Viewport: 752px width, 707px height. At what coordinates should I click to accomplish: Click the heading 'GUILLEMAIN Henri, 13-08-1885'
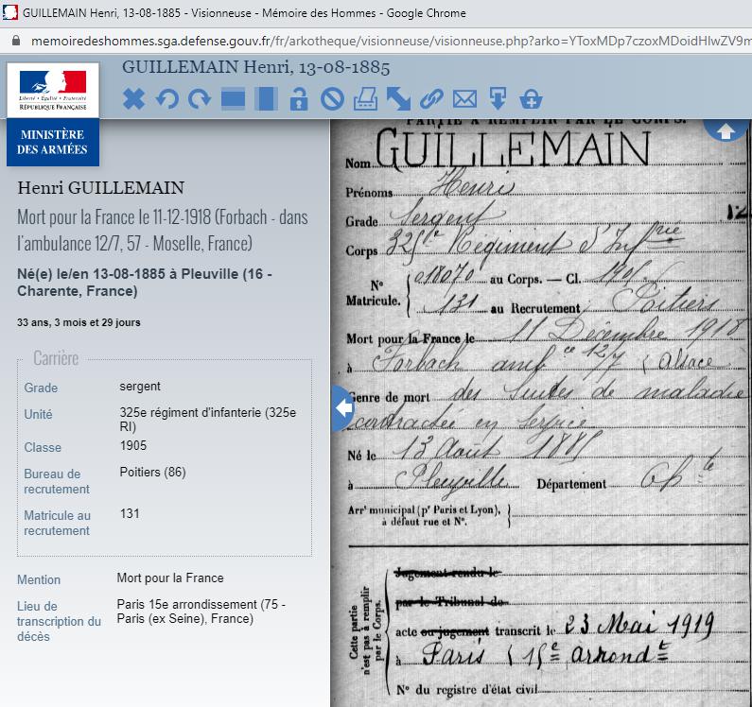point(255,67)
